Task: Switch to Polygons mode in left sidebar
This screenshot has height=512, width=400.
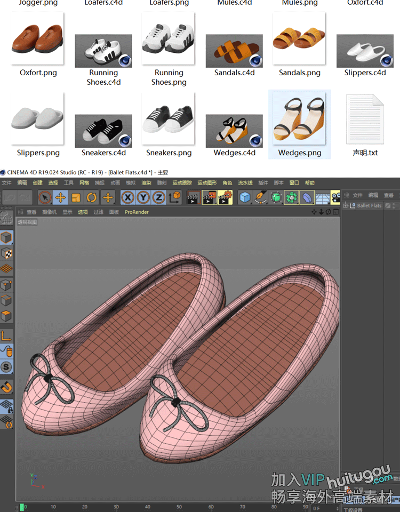Action: (x=7, y=316)
